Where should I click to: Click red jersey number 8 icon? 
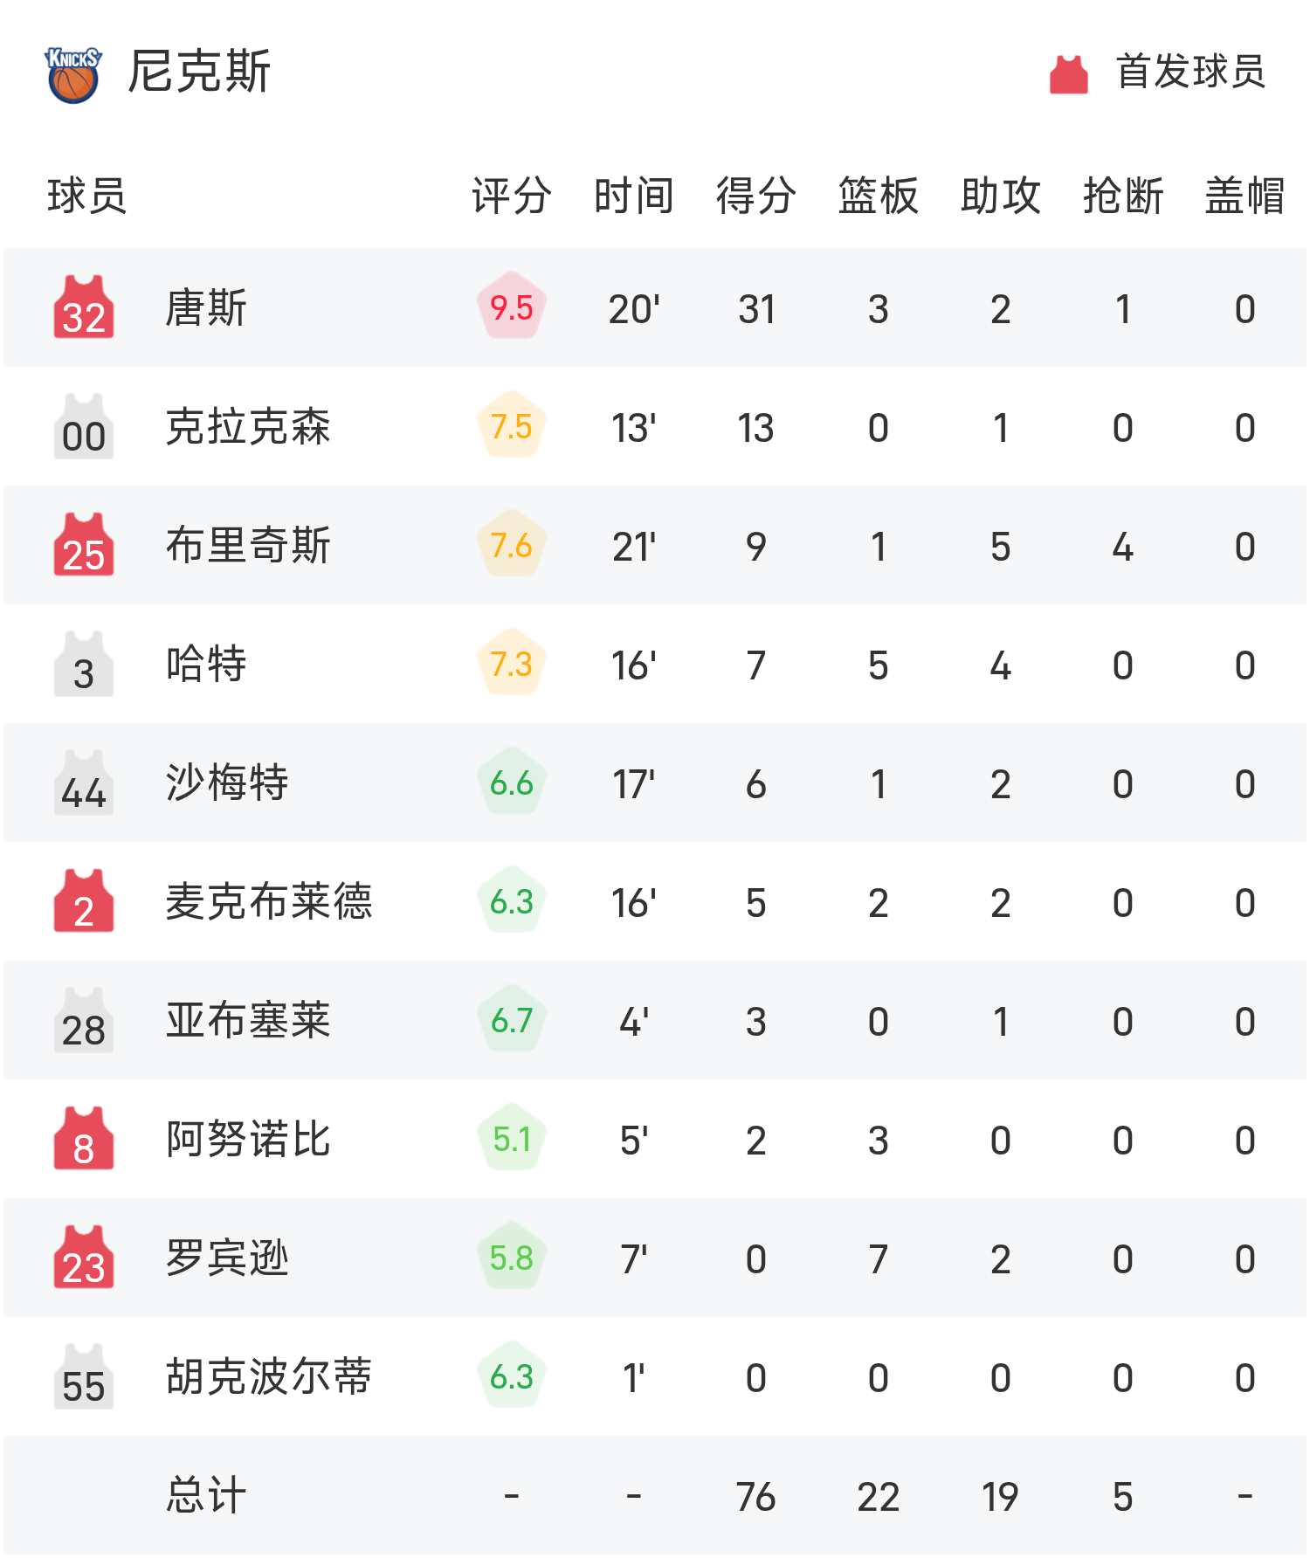84,1140
